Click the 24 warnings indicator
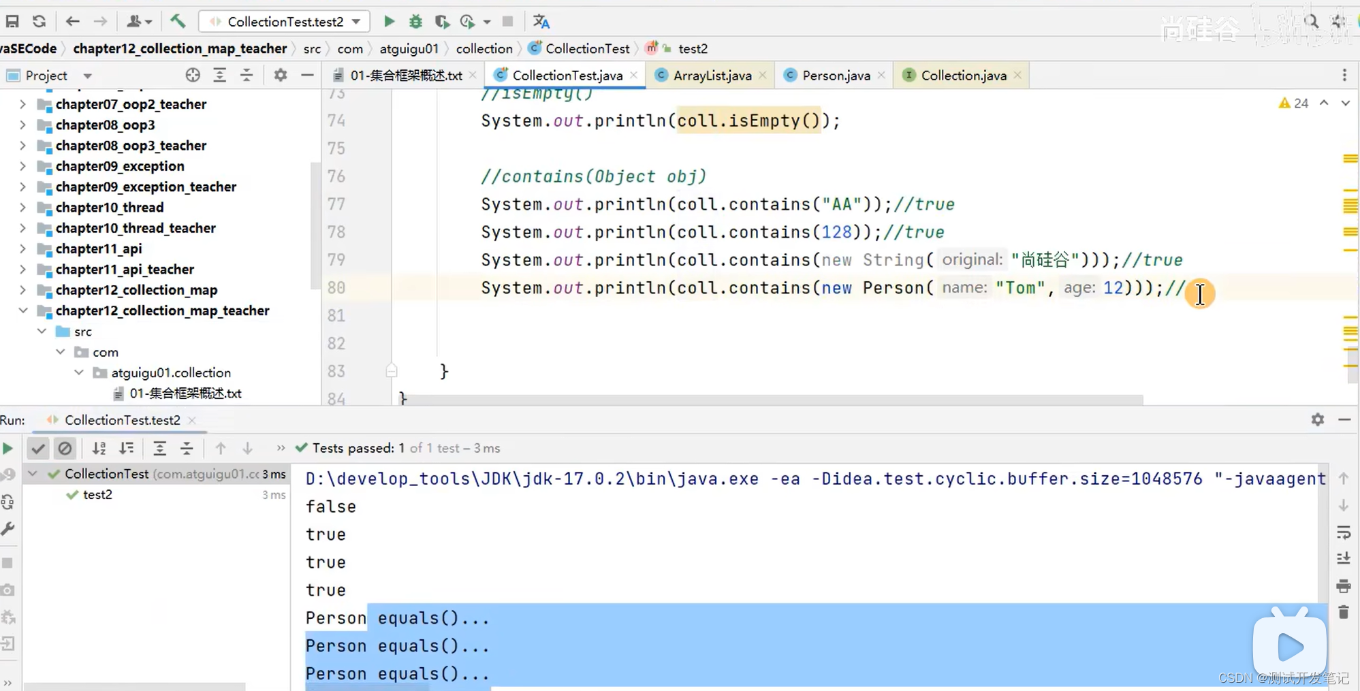The height and width of the screenshot is (691, 1360). (1293, 103)
